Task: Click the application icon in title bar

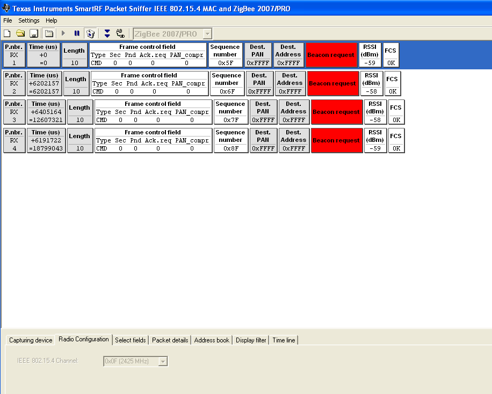Action: coord(6,8)
